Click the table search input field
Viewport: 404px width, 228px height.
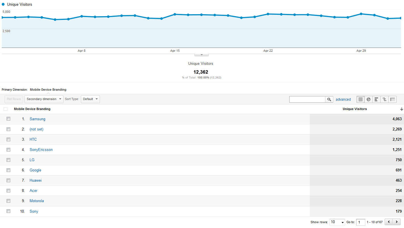pyautogui.click(x=307, y=99)
